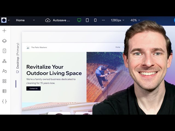Viewport: 175px width, 131px height.
Task: Expand the logo menu chevron
Action: tap(9, 20)
